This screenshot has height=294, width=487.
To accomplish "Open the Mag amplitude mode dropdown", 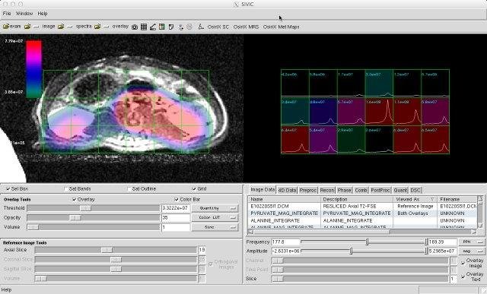I will pos(472,251).
